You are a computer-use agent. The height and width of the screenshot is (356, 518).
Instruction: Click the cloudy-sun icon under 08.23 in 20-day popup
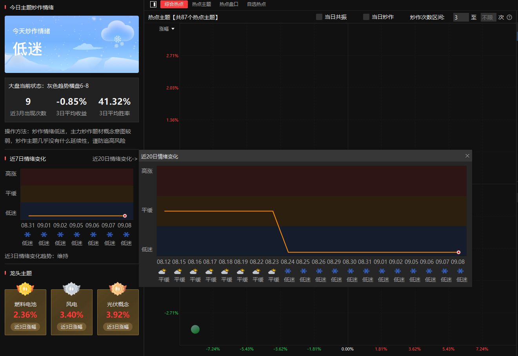(x=272, y=271)
